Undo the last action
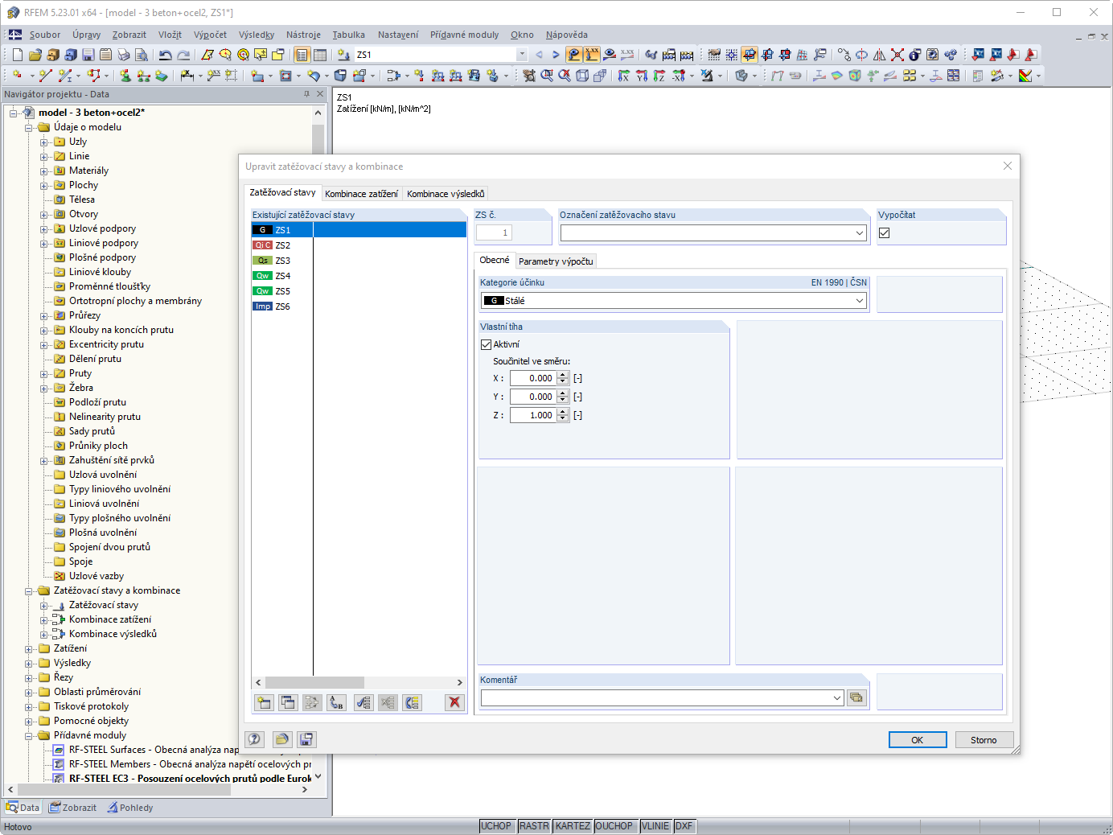The image size is (1113, 835). pyautogui.click(x=166, y=55)
